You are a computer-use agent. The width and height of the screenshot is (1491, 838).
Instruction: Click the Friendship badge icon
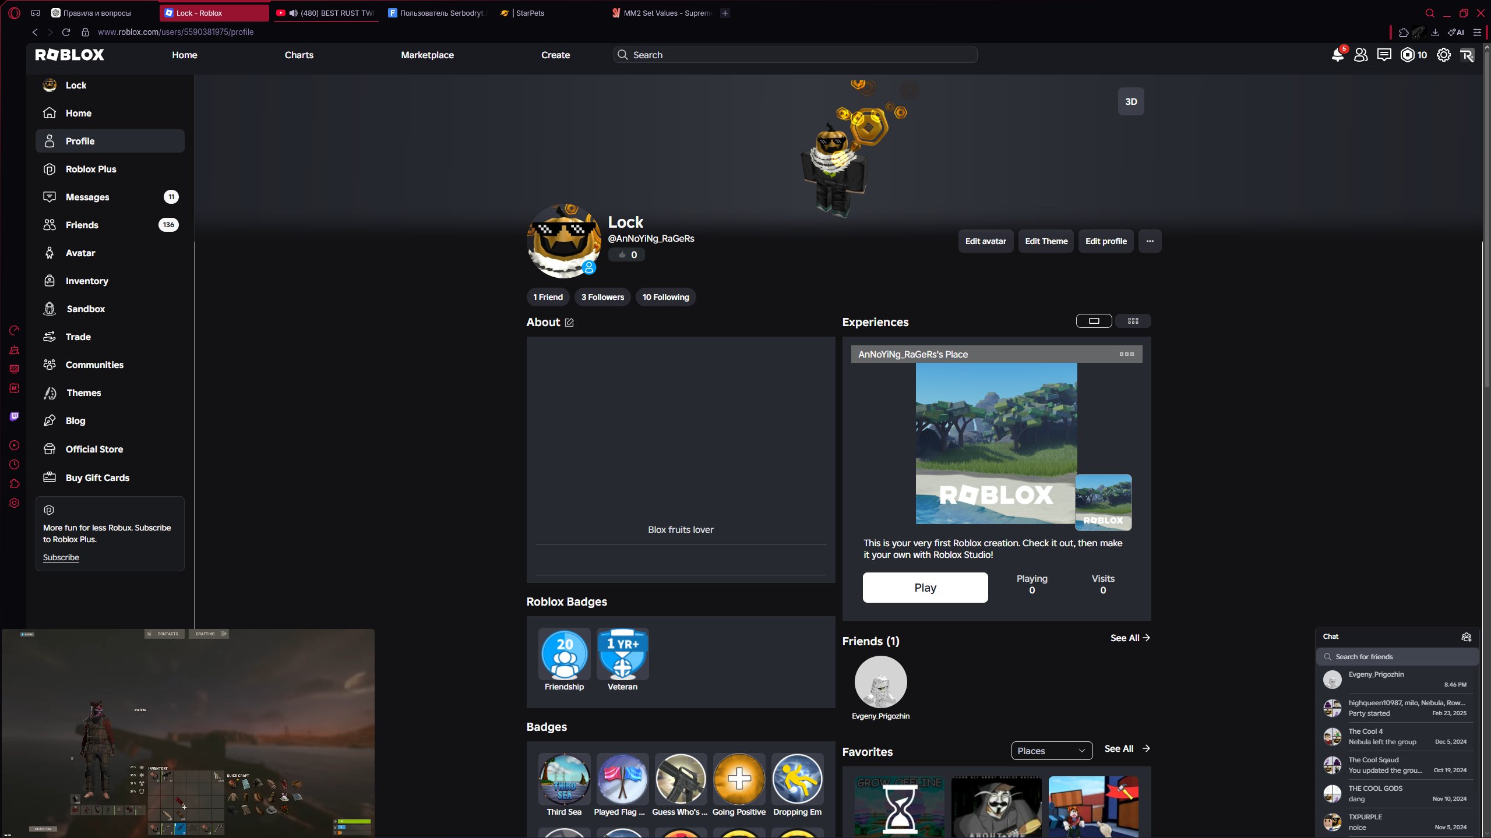564,654
